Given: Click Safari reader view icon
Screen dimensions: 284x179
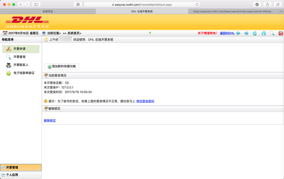Looking at the screenshot, I should [78, 5].
